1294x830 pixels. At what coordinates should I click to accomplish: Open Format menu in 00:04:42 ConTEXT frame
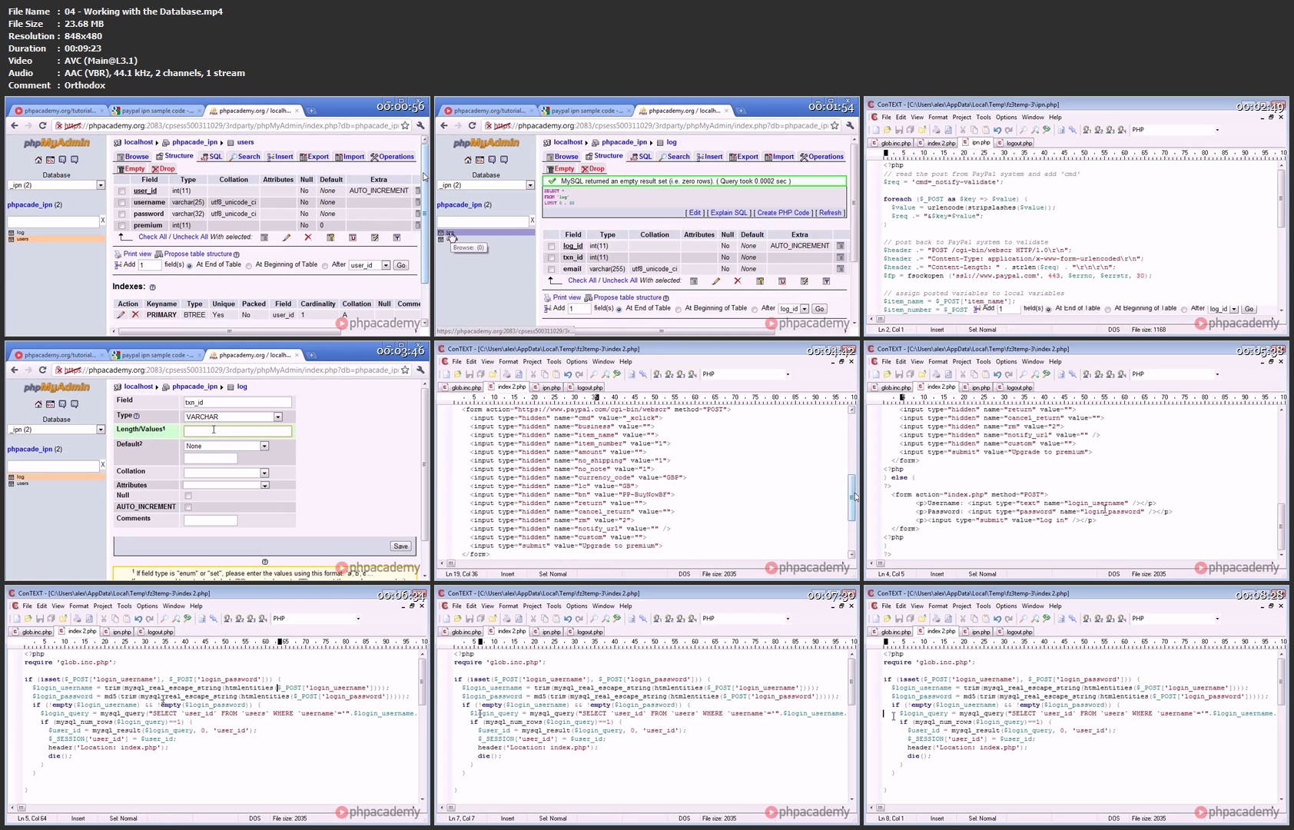point(508,361)
